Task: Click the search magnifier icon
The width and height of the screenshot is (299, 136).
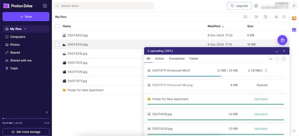Action: click(58, 6)
